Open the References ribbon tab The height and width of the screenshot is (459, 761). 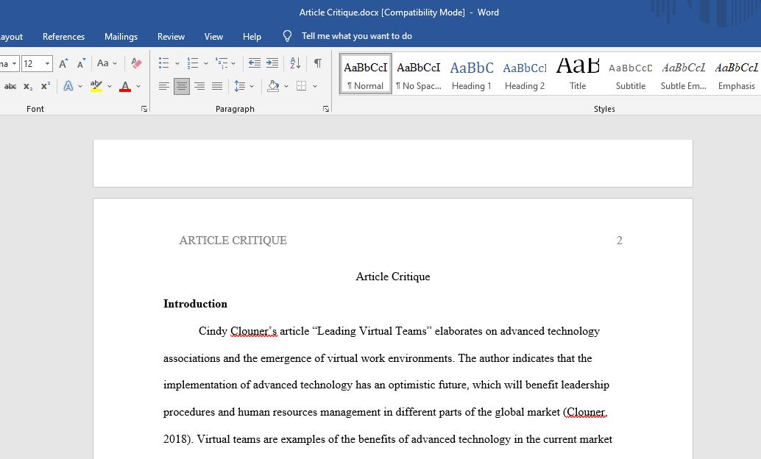click(x=63, y=36)
